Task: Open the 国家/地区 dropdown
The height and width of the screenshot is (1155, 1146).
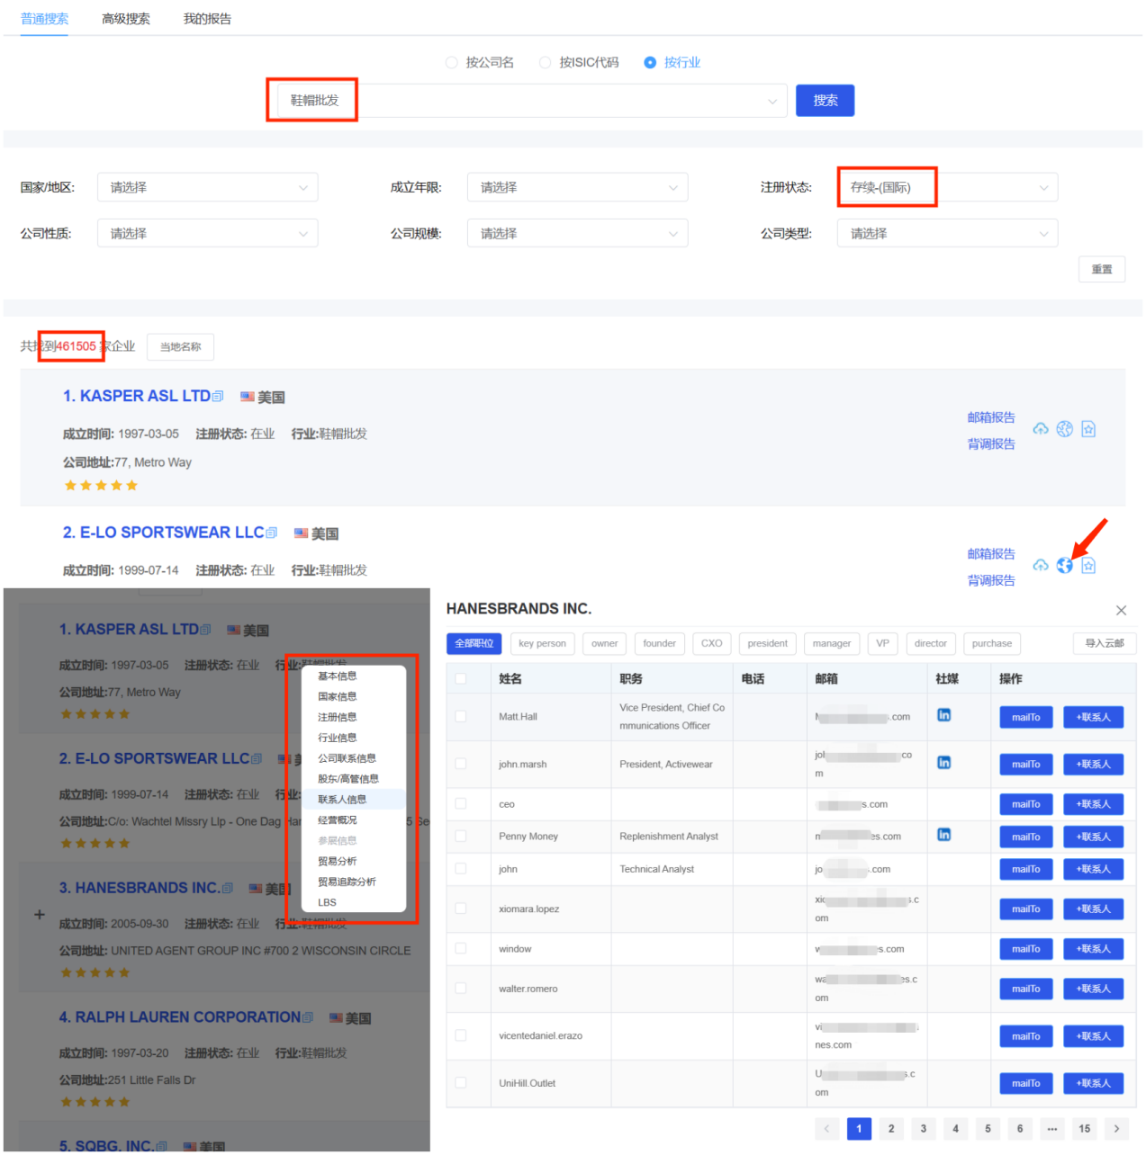Action: tap(208, 188)
